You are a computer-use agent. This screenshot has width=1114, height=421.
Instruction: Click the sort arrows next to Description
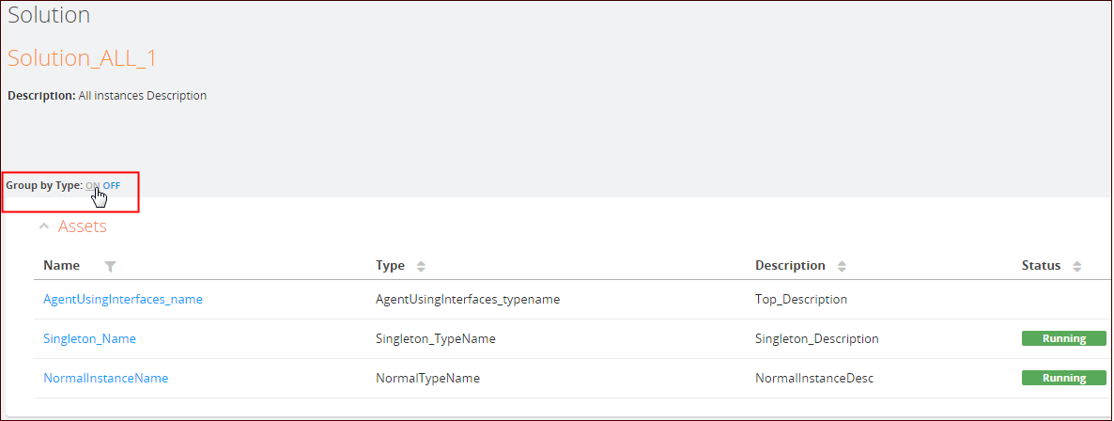(x=842, y=266)
